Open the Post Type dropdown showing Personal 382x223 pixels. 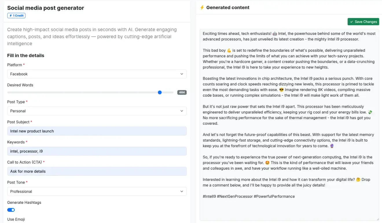[x=97, y=111]
